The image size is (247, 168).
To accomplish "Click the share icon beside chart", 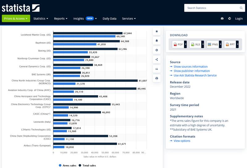I will [x=157, y=60].
